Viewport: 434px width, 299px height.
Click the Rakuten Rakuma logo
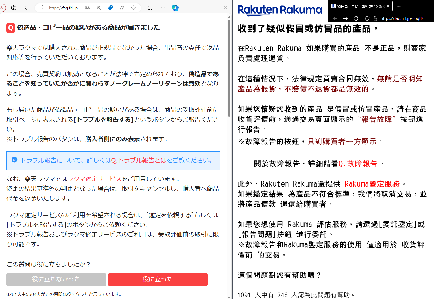point(280,10)
